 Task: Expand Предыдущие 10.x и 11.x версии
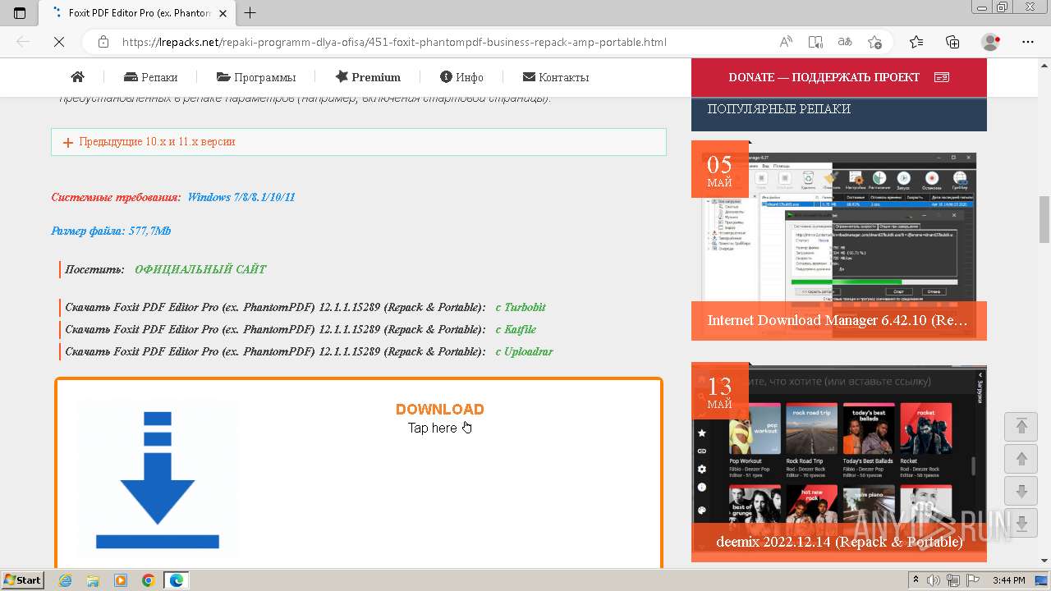point(359,142)
